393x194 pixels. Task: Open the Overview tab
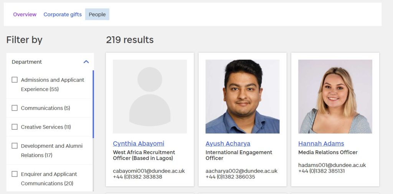[x=25, y=15]
